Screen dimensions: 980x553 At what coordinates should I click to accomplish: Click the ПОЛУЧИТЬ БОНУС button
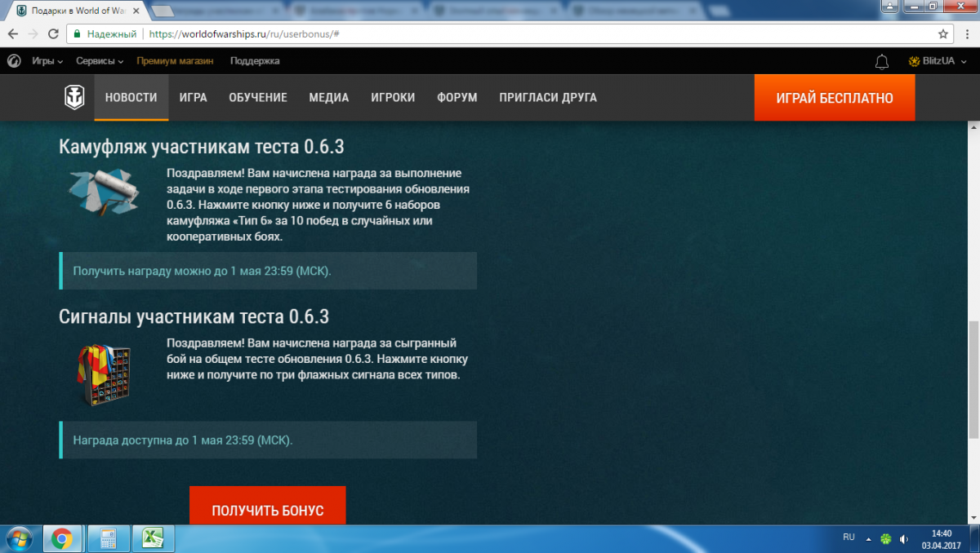268,507
